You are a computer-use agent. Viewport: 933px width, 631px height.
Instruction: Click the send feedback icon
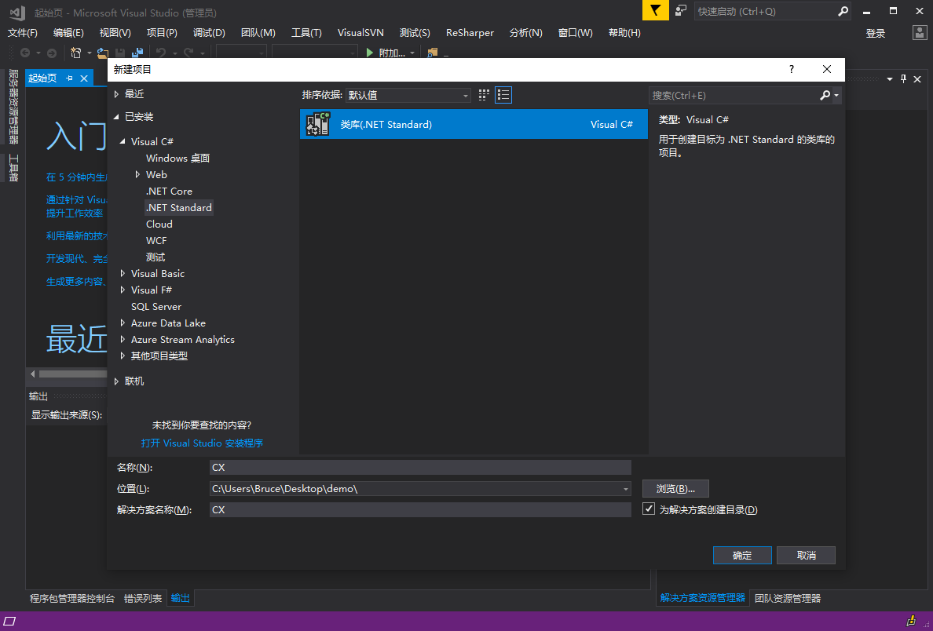[x=682, y=11]
